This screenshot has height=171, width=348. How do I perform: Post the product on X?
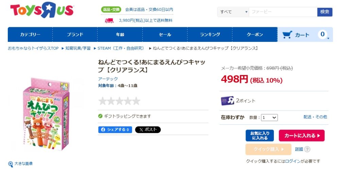pos(148,130)
